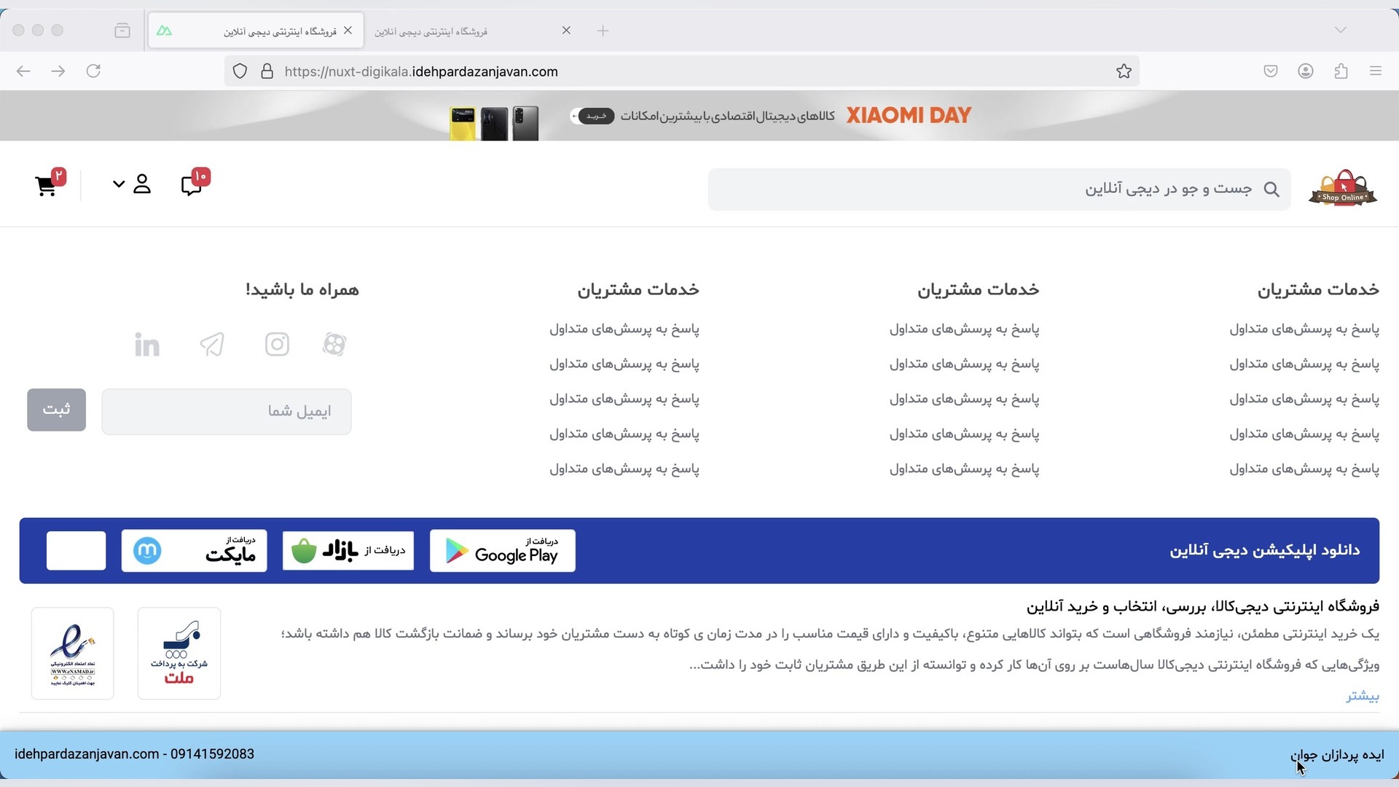Image resolution: width=1399 pixels, height=787 pixels.
Task: Click the Bazaar download badge
Action: (x=348, y=551)
